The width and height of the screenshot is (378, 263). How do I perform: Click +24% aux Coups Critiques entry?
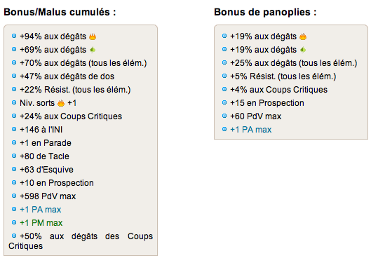(71, 116)
